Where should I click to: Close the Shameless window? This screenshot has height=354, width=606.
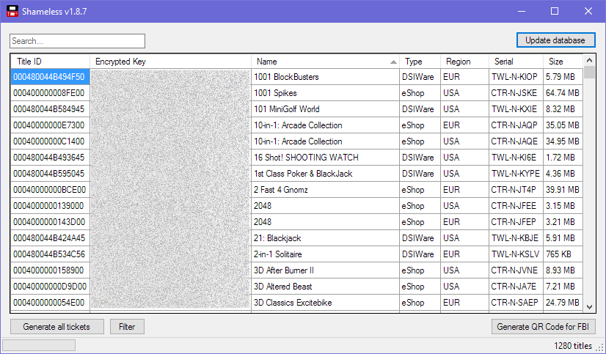pos(588,11)
